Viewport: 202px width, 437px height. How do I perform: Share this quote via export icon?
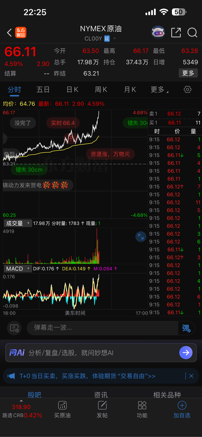click(x=176, y=33)
